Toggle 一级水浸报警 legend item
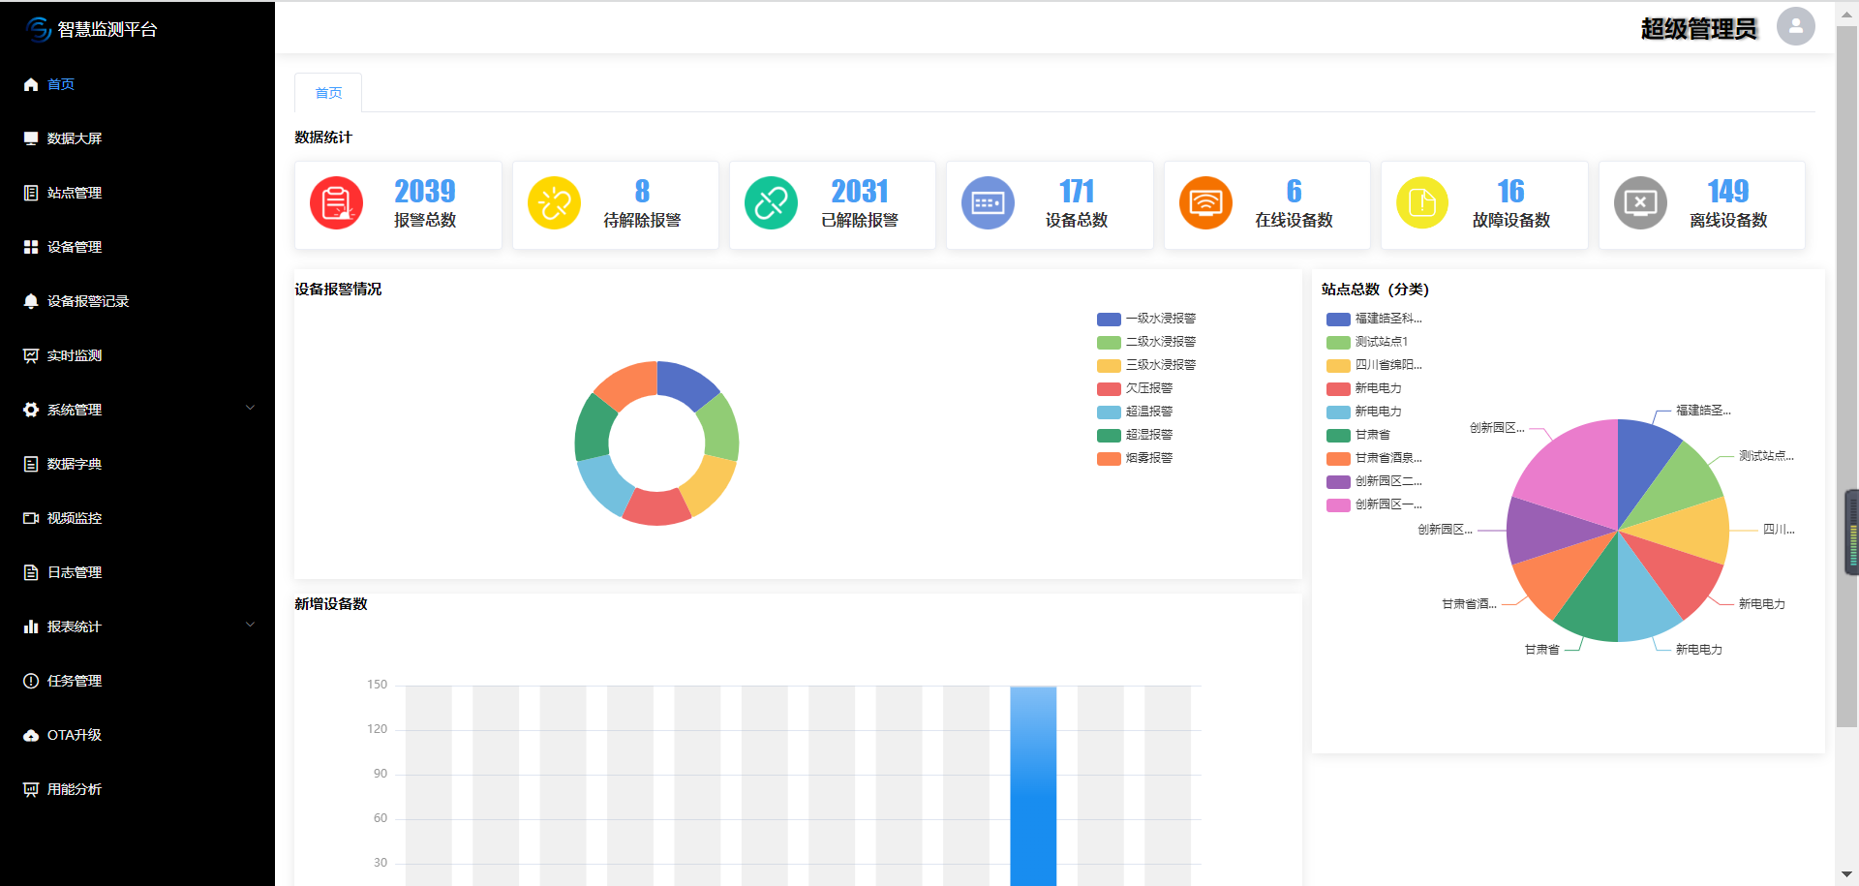The image size is (1859, 886). (1146, 319)
